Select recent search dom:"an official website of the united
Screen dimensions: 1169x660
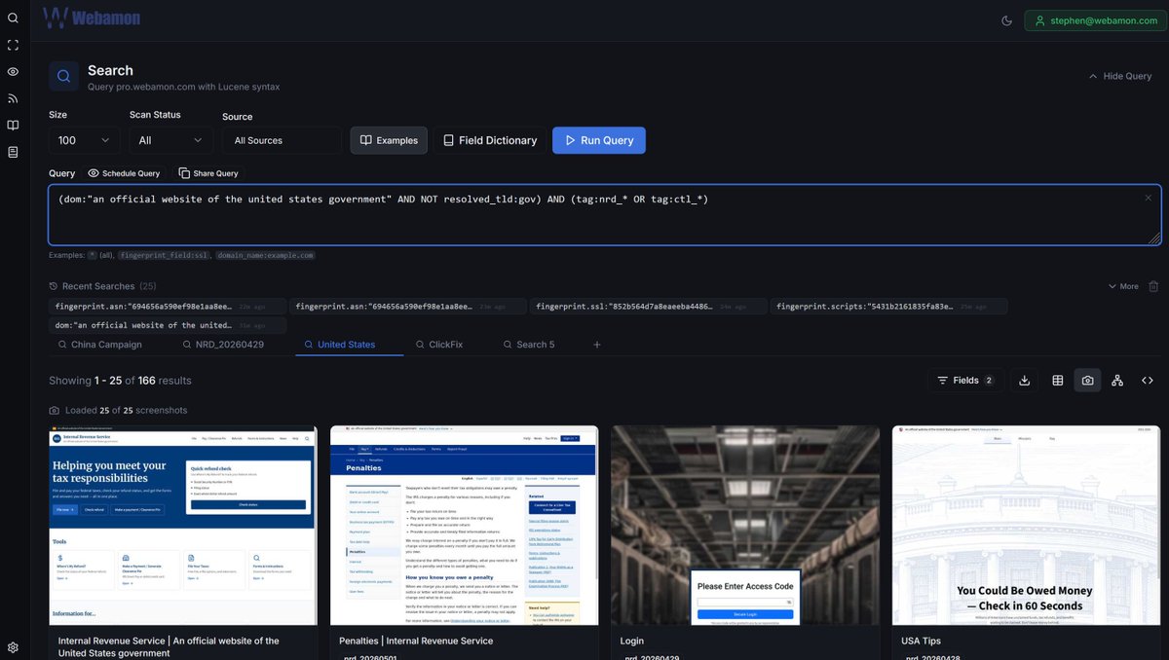(x=168, y=325)
